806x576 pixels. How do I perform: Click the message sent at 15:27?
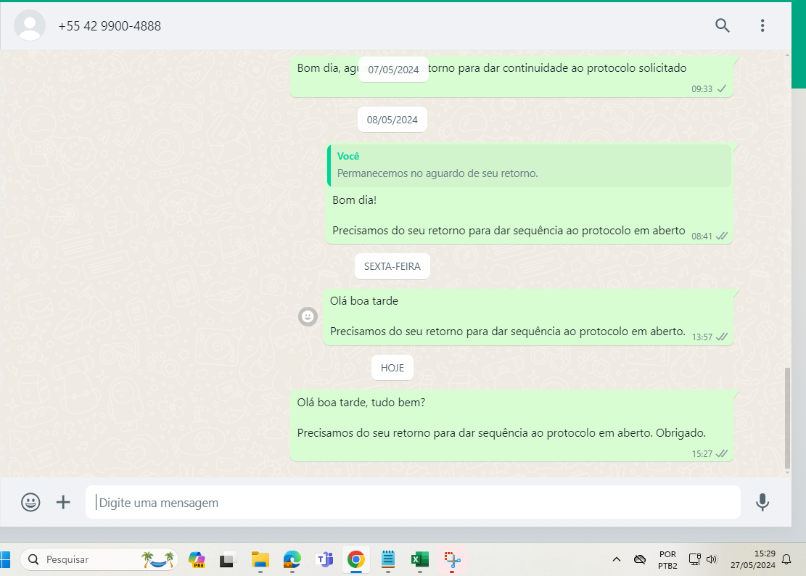pos(511,425)
